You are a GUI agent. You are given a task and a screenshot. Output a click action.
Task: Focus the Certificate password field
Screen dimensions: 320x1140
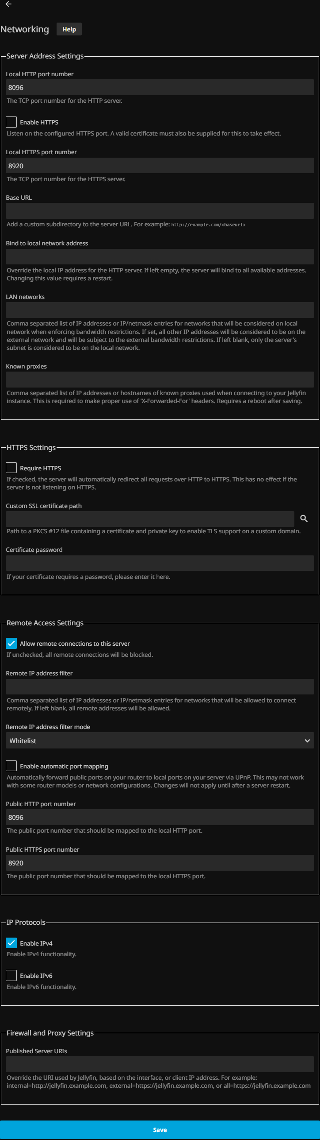(160, 563)
